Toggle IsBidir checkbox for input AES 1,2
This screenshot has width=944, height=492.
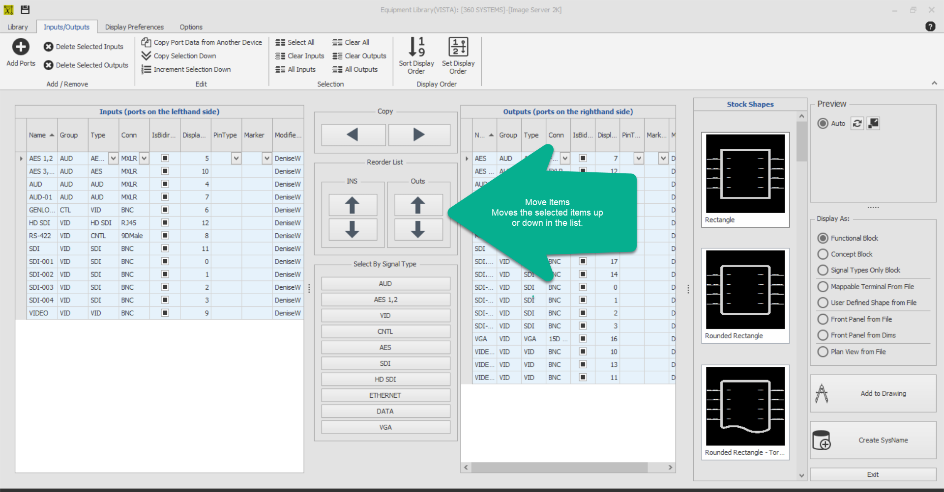tap(165, 158)
